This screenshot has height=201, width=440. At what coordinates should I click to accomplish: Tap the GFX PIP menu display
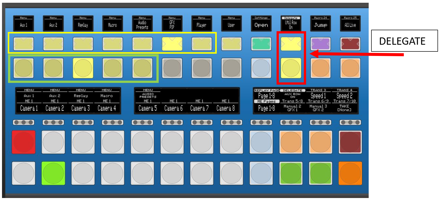(172, 23)
